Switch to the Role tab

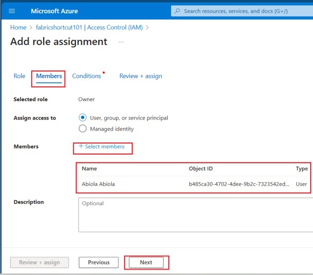click(19, 76)
